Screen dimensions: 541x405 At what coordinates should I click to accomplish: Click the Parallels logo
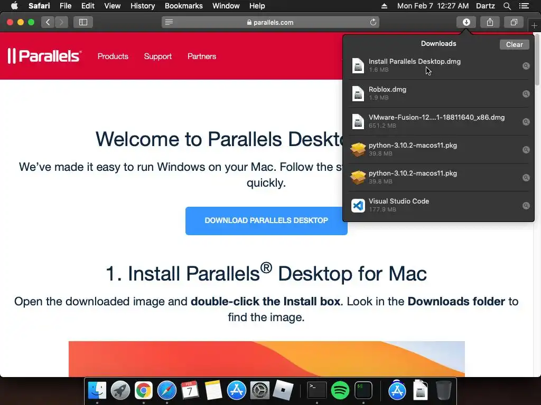point(44,56)
